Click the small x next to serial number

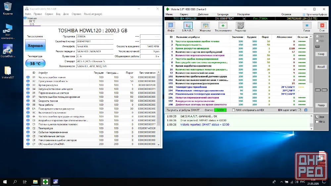point(244,19)
